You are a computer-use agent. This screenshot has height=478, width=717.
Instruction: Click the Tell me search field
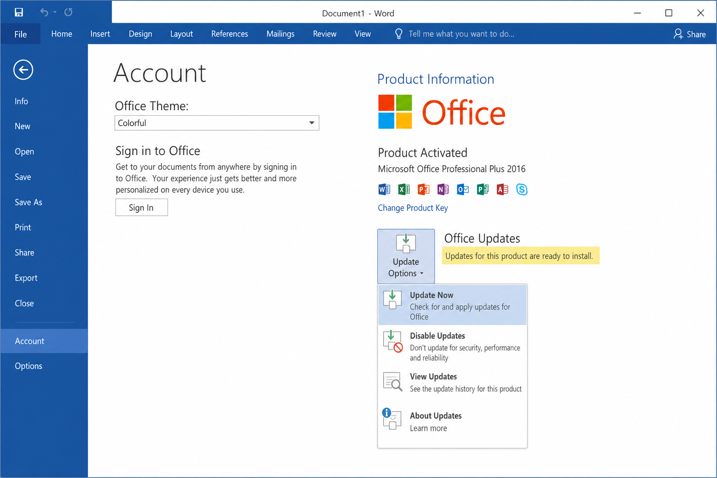coord(461,34)
